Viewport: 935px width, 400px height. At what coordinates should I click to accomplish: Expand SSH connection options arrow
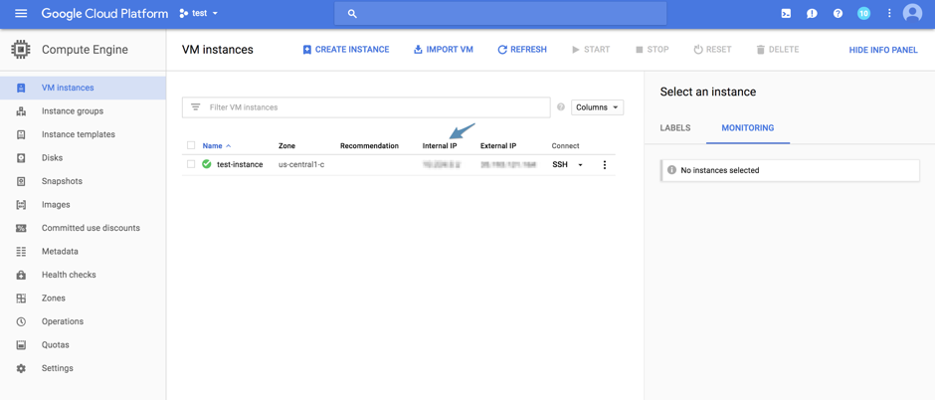[x=581, y=165]
